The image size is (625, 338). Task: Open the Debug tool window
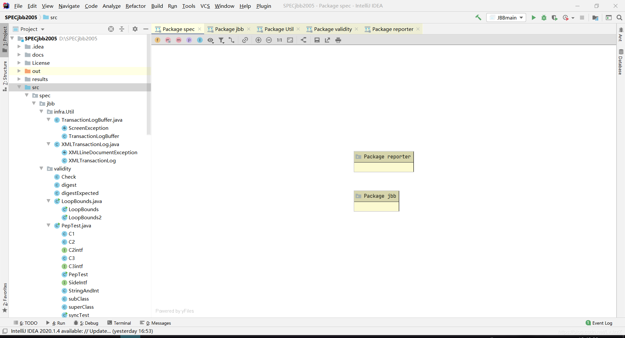86,323
